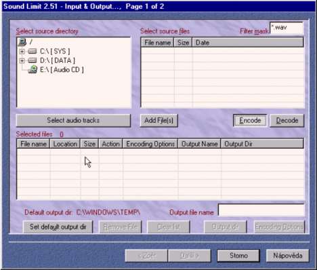Click the 'Output file name' label
The image size is (317, 270).
click(x=192, y=212)
